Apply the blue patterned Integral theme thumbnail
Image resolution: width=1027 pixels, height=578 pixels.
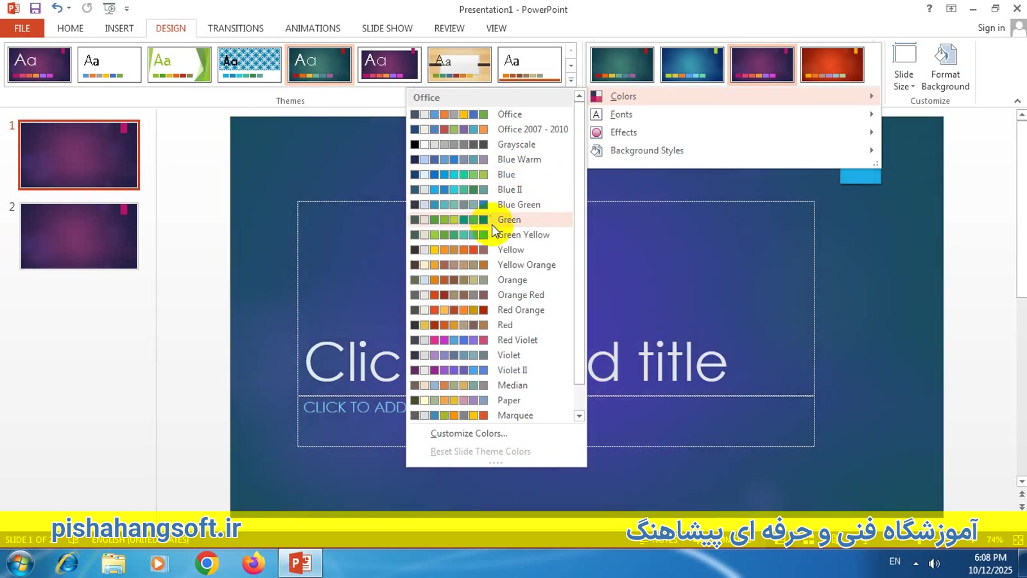point(249,64)
